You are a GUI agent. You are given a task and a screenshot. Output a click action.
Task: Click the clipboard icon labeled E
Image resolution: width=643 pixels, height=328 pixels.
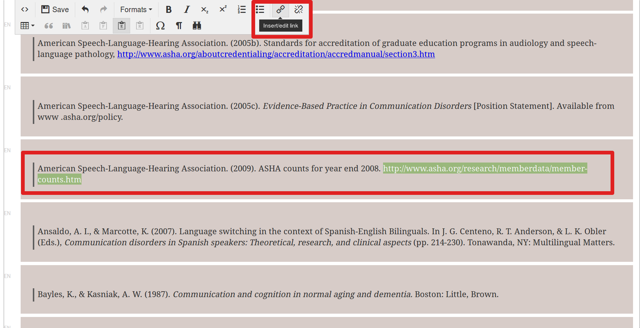(x=121, y=26)
